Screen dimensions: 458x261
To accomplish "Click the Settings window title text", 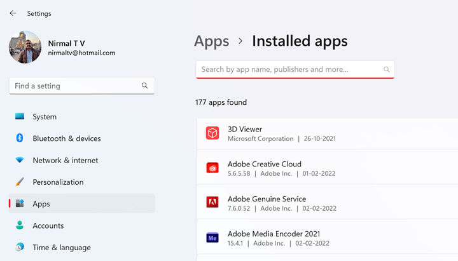I will coord(39,14).
